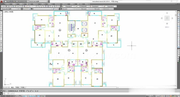Select the Move tool in modify toolbar
The width and height of the screenshot is (180, 97).
[178, 22]
